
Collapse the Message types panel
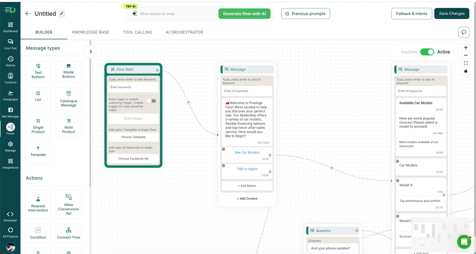pyautogui.click(x=90, y=52)
